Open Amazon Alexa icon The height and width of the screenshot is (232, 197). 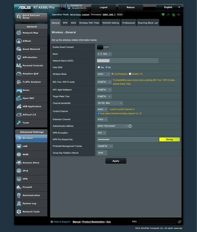[19, 163]
